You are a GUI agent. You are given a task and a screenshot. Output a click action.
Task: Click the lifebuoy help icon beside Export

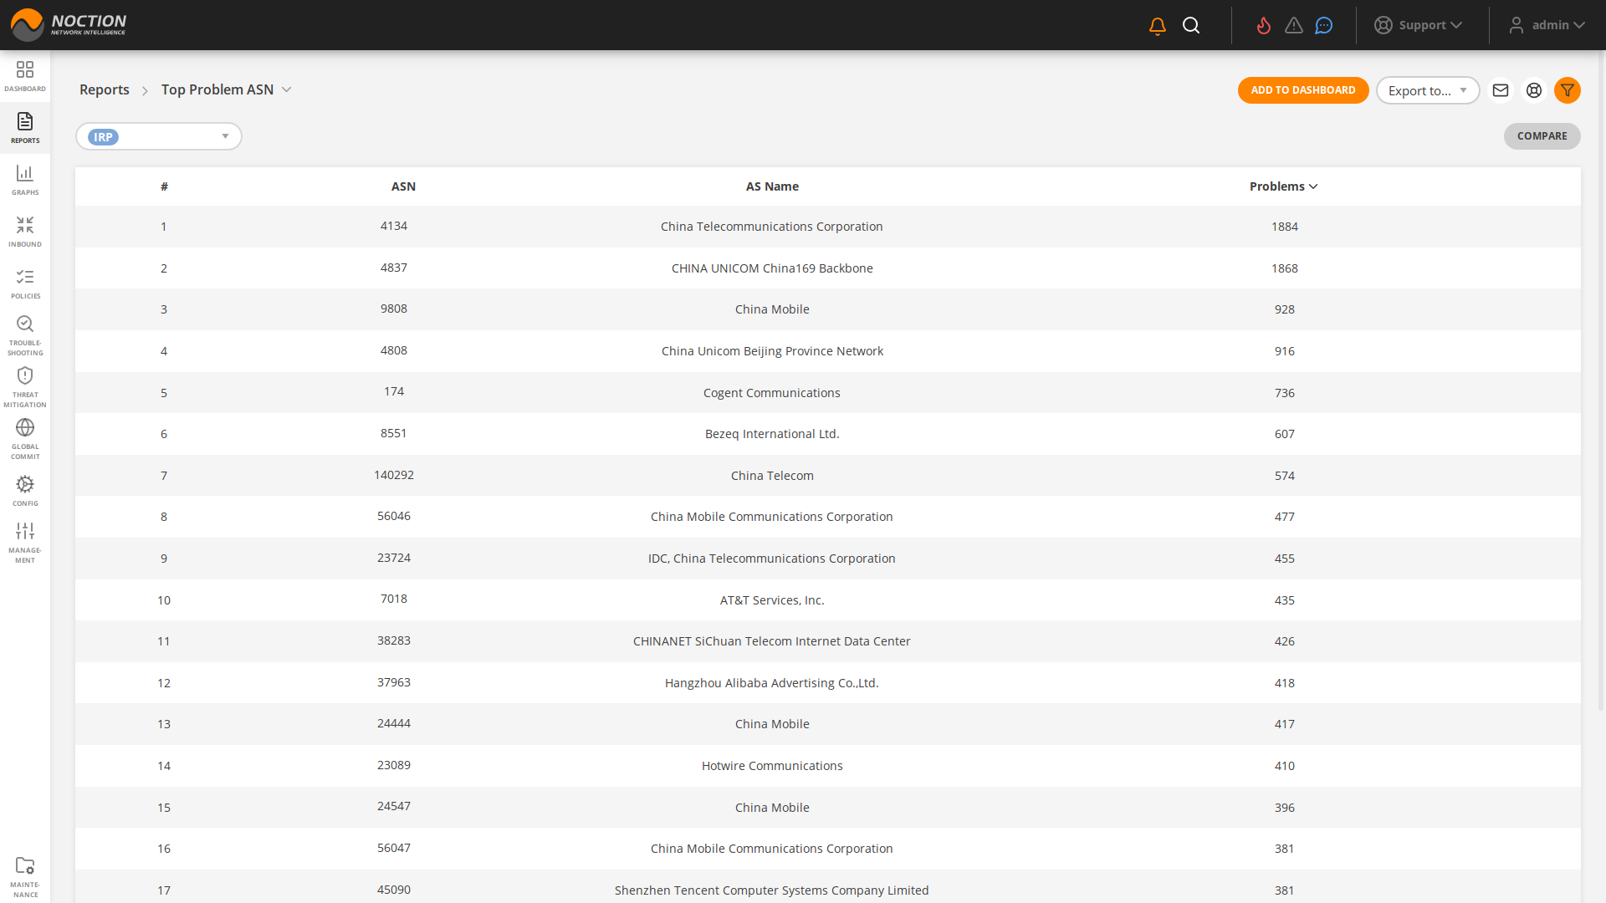(x=1534, y=90)
